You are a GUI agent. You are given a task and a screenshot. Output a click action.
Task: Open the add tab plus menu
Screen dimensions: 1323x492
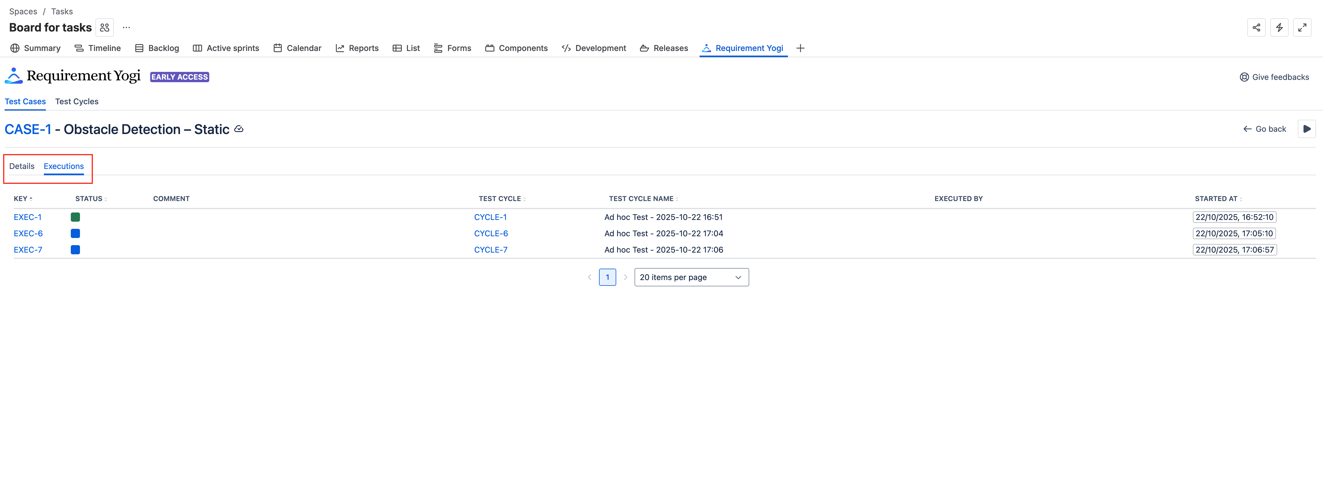click(800, 48)
